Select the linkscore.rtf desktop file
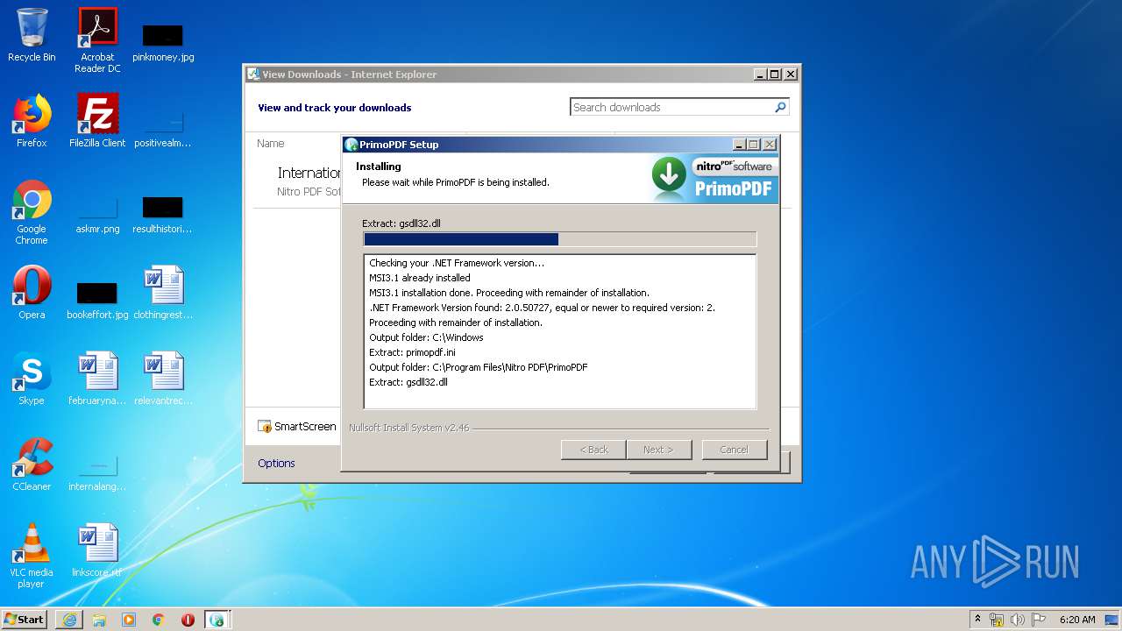The width and height of the screenshot is (1122, 631). point(97,550)
